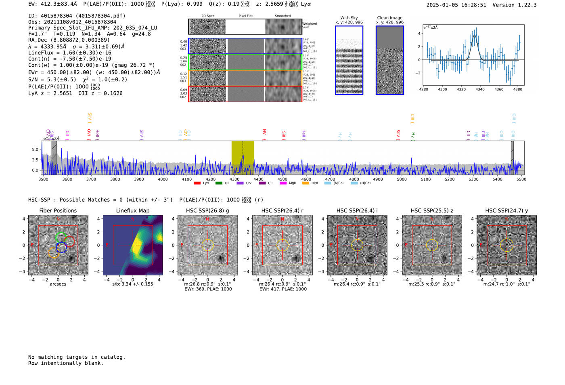Open the green-bordered fiber spectrum row
The image size is (565, 385).
[x=245, y=62]
